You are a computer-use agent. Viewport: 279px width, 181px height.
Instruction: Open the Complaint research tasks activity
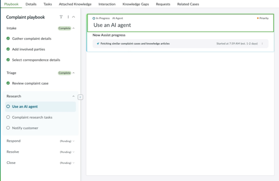32,117
